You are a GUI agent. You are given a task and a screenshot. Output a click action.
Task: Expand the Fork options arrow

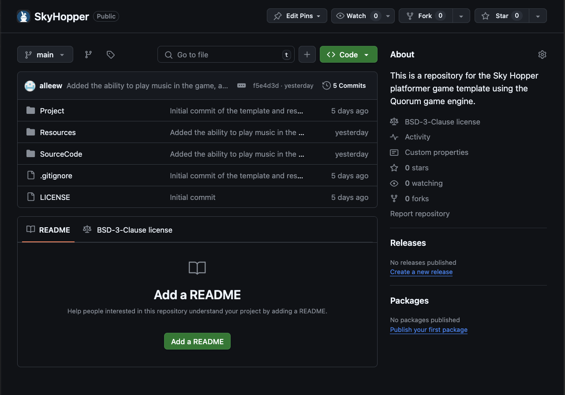tap(461, 16)
